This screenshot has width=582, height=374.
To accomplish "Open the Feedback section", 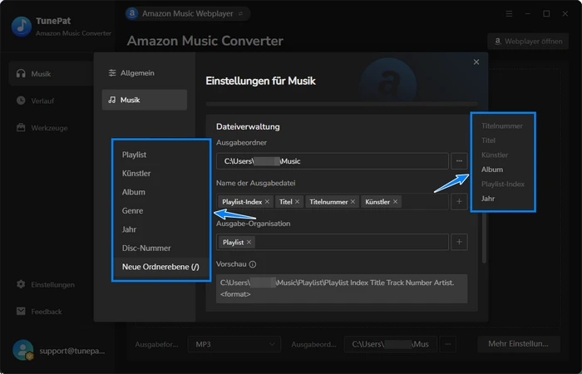I will coord(39,312).
